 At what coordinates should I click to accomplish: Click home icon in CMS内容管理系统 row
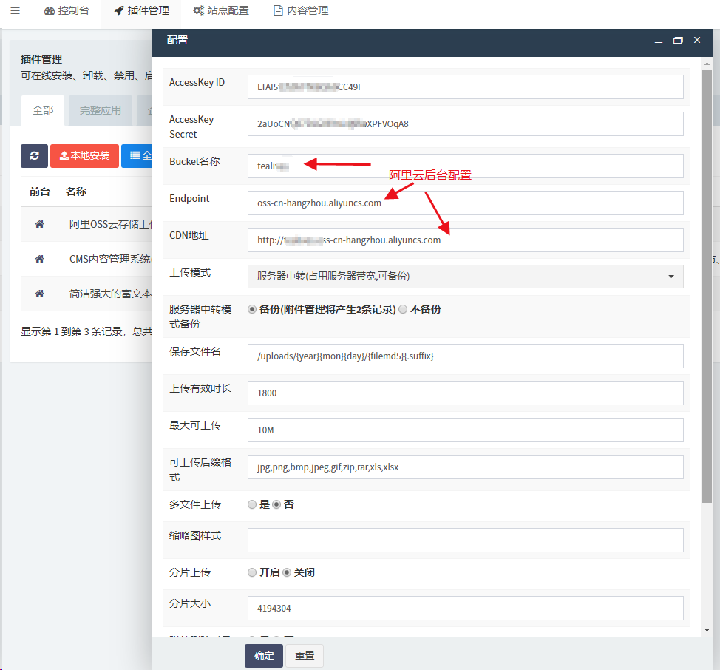39,259
